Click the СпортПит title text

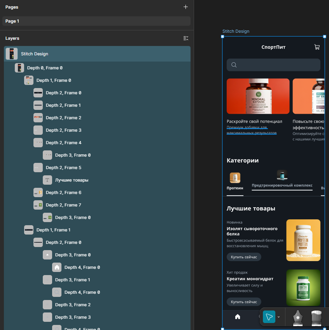tap(273, 47)
